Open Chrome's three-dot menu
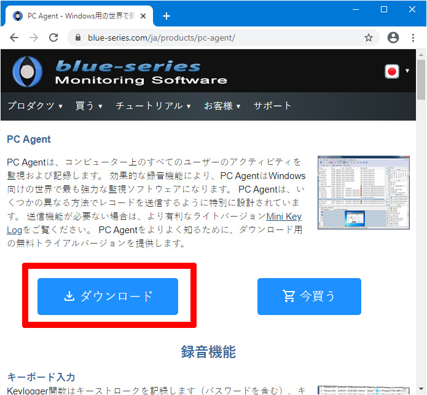Viewport: 427px width, 395px height. (x=413, y=38)
